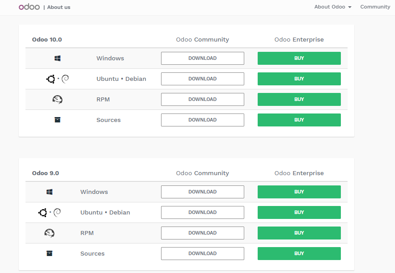The image size is (395, 273).
Task: Download Odoo 10.0 Community for Ubuntu Debian
Action: click(x=202, y=79)
